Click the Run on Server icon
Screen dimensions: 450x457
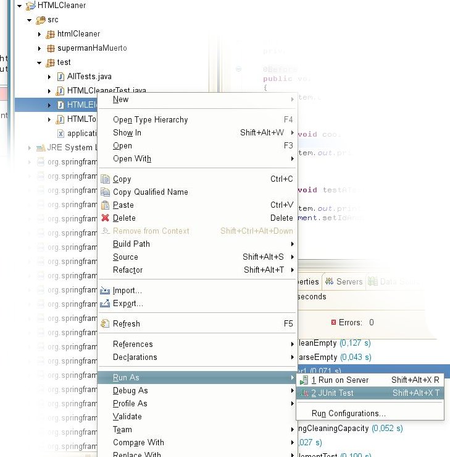tap(304, 380)
